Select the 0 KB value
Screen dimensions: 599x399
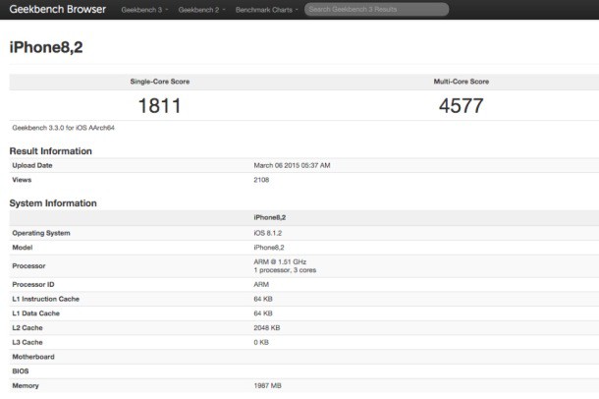[261, 342]
